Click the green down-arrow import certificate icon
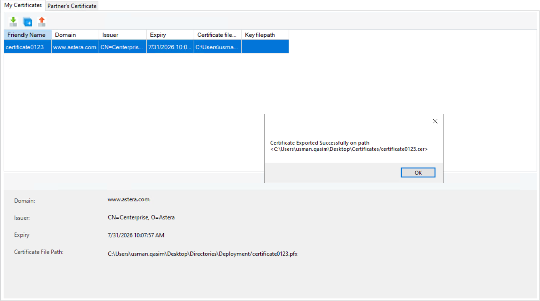The image size is (540, 301). pyautogui.click(x=13, y=22)
